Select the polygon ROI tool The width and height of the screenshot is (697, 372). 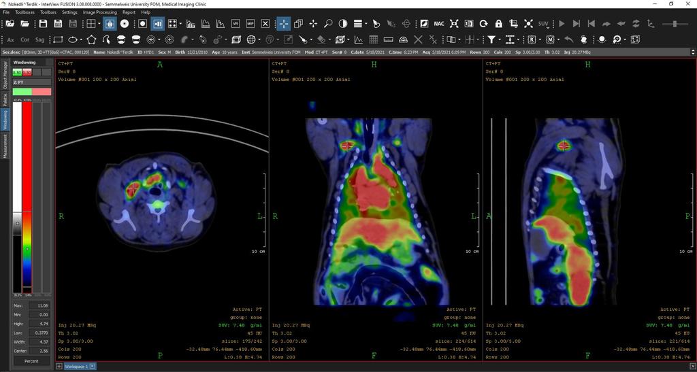tap(91, 39)
